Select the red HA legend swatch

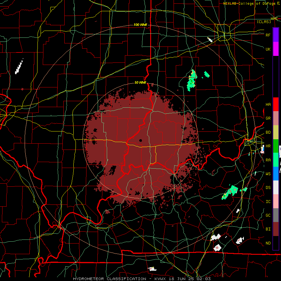pos(276,104)
